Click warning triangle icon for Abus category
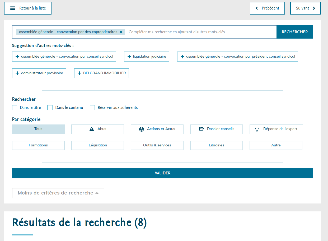The width and height of the screenshot is (328, 241). click(92, 129)
